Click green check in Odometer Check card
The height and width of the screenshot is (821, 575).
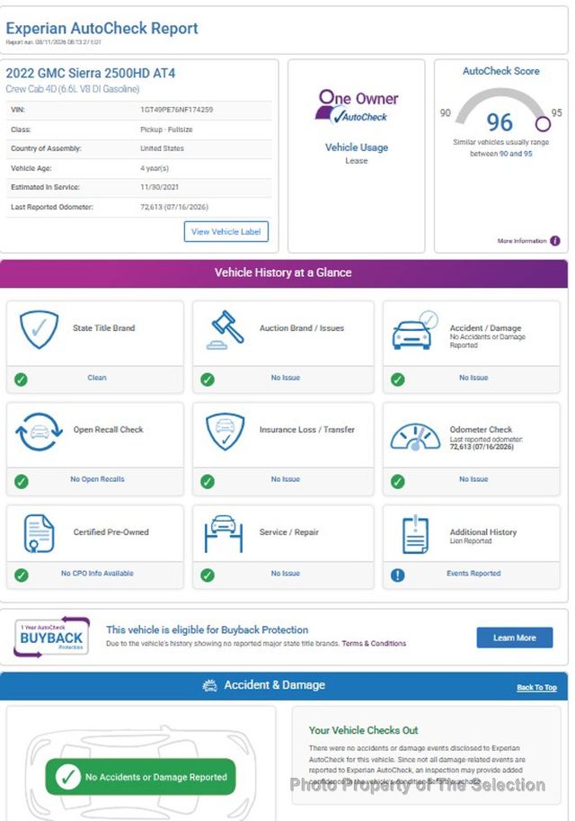point(398,481)
